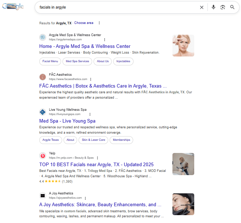241x223 pixels.
Task: Click the Med Spa Services chip
Action: tap(77, 61)
